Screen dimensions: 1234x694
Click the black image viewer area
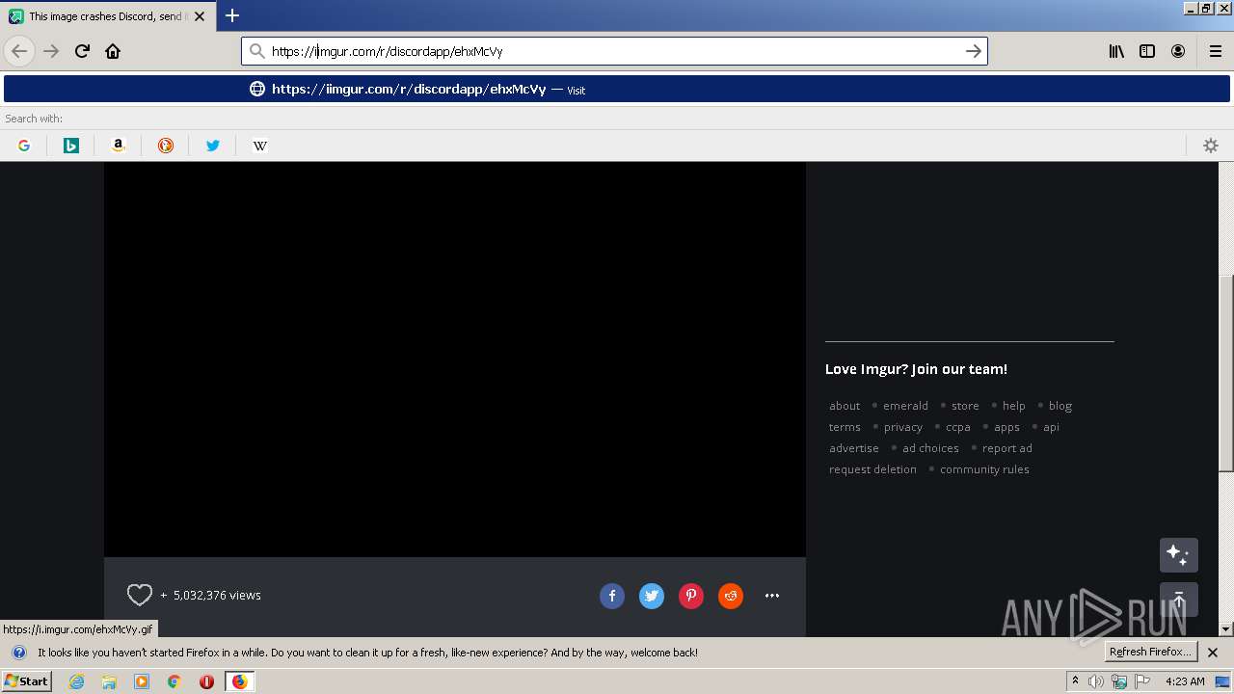tap(455, 360)
